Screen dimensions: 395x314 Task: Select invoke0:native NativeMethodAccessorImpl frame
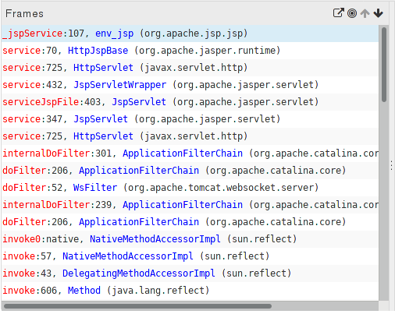(190, 239)
